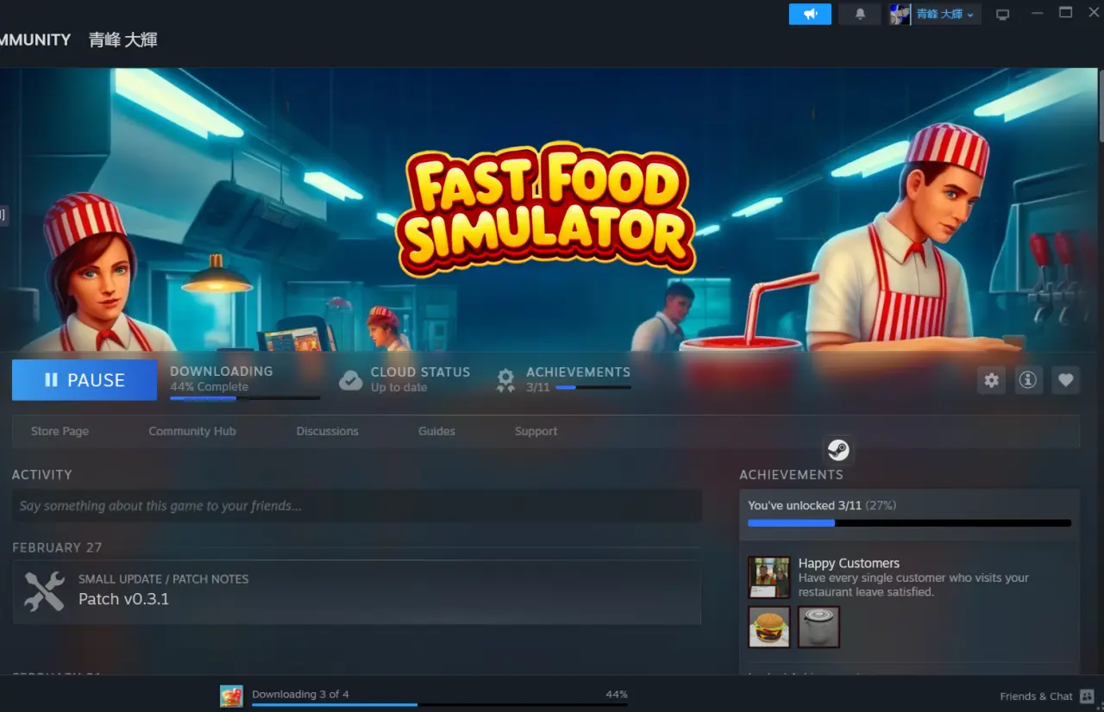Click the Steam logo icon

tap(838, 450)
